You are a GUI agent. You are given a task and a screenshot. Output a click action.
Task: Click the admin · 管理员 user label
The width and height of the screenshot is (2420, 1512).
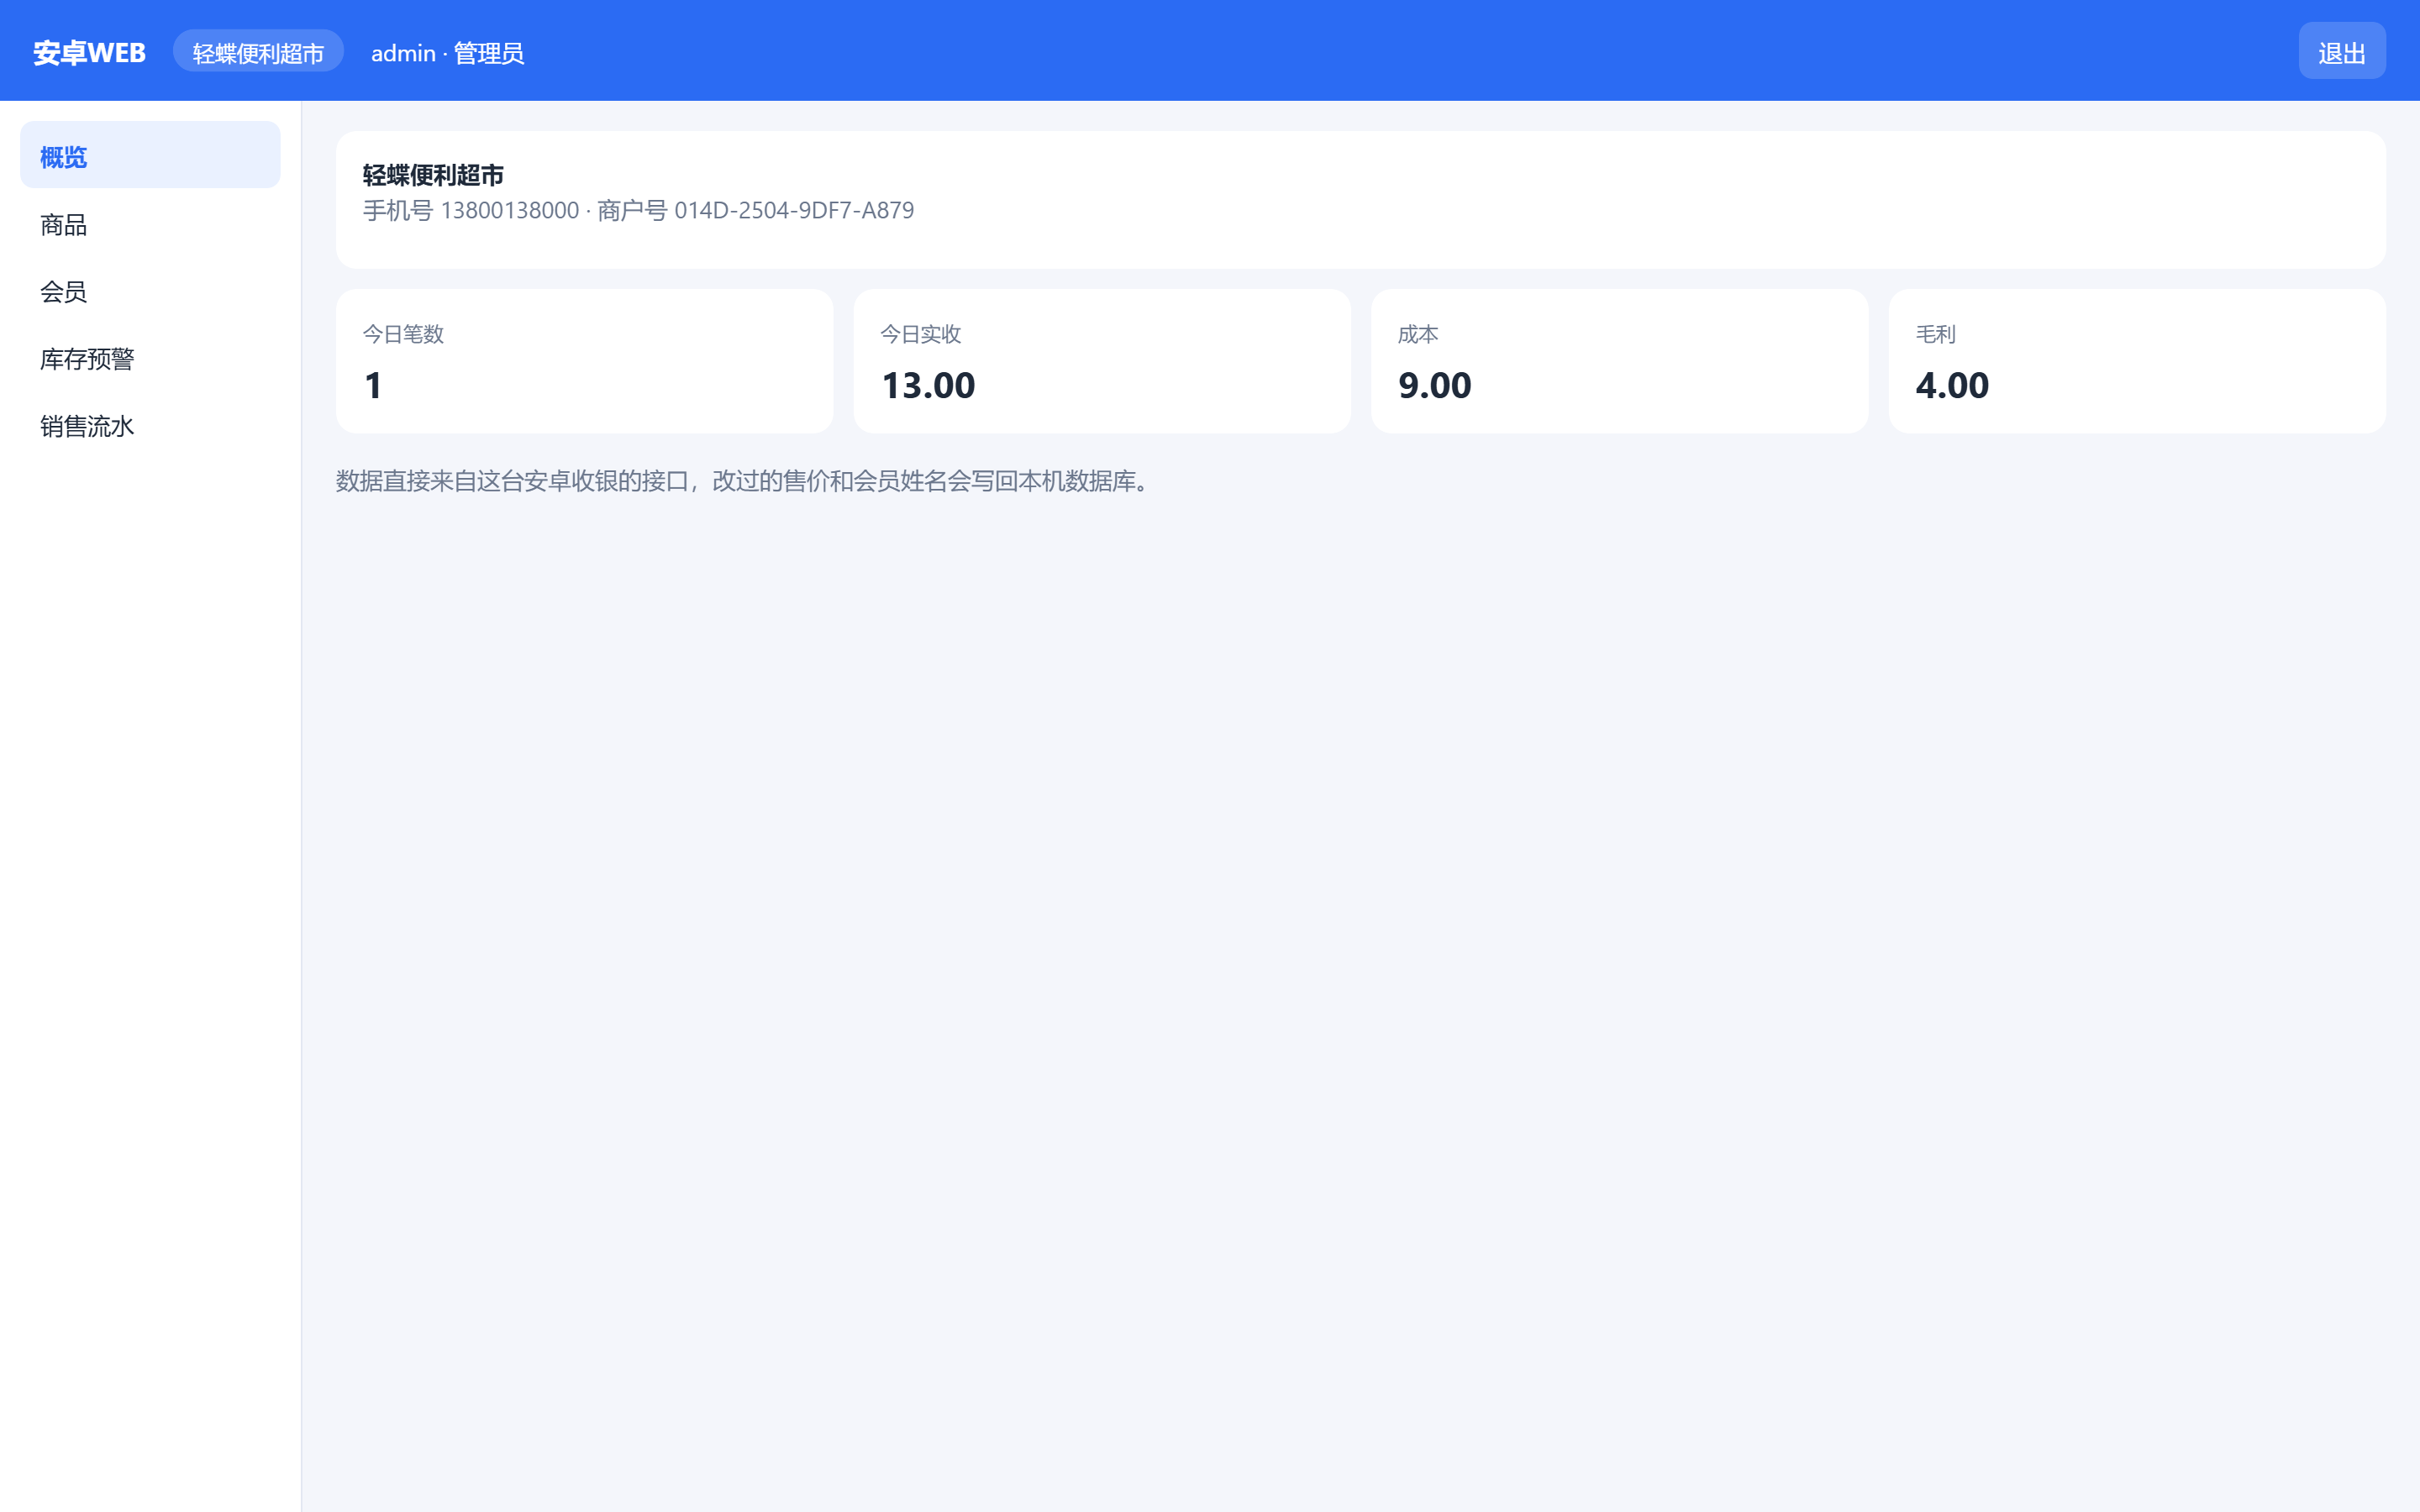tap(447, 53)
